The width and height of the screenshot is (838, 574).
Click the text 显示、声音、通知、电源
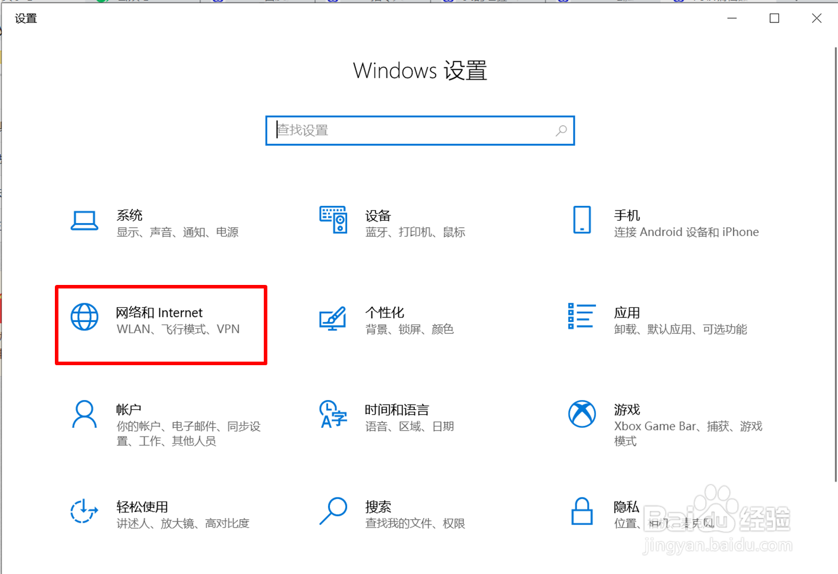click(x=178, y=232)
